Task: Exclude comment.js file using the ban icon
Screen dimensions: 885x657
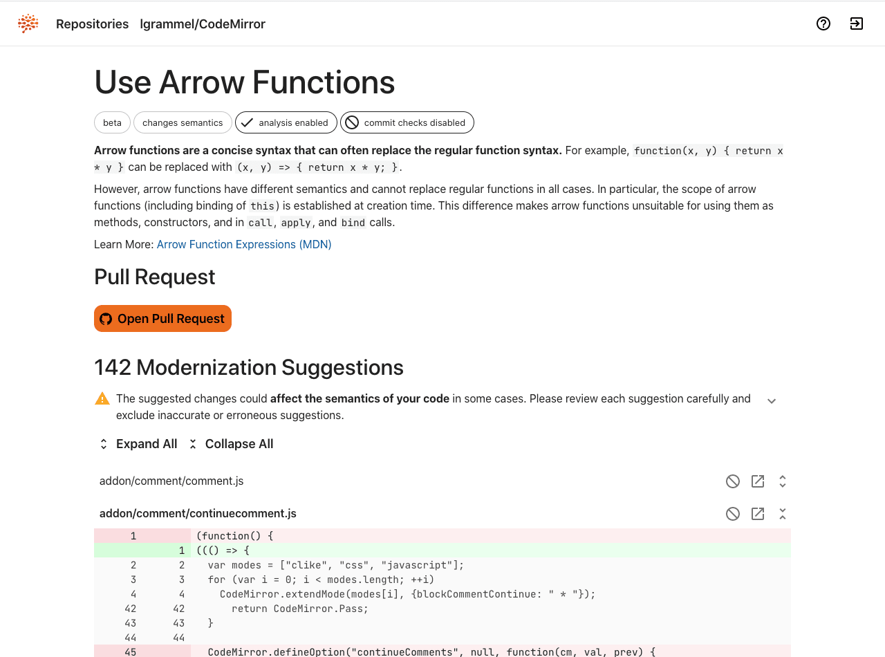Action: click(x=733, y=481)
